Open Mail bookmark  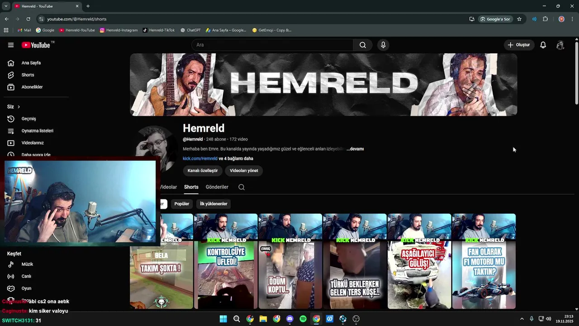coord(24,30)
